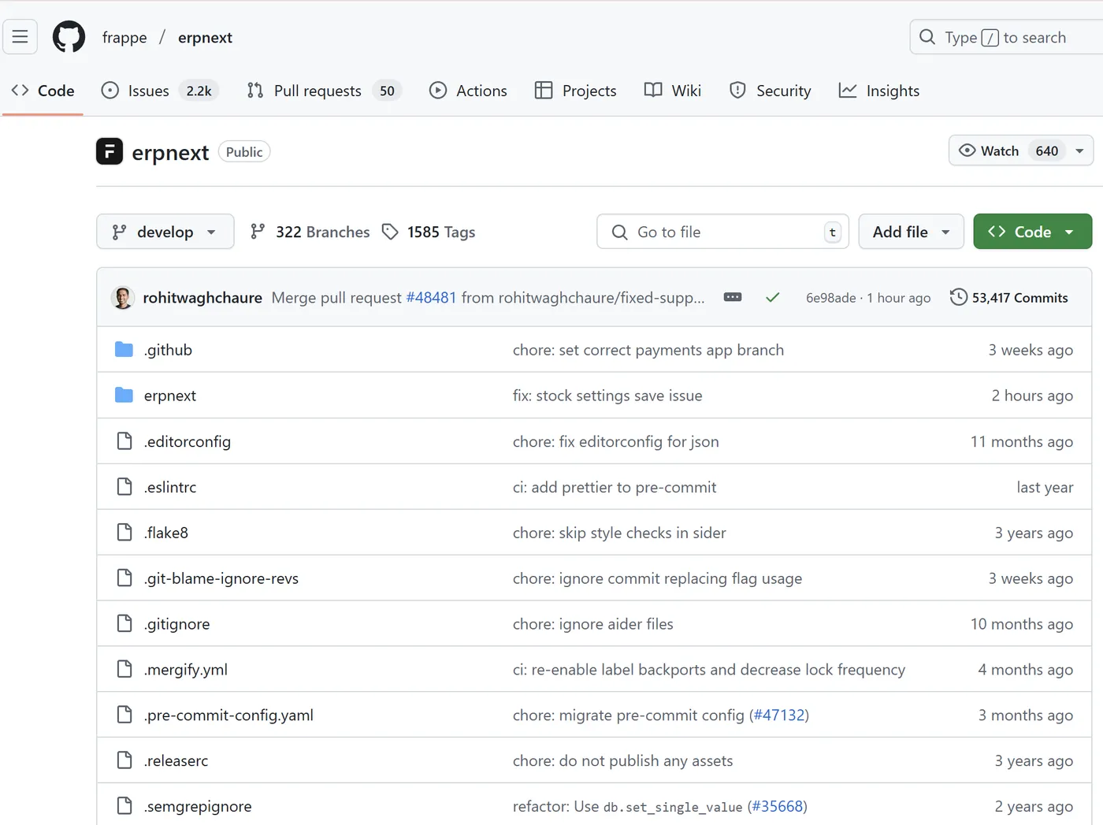Open the Issues tab
This screenshot has width=1103, height=825.
coord(160,91)
